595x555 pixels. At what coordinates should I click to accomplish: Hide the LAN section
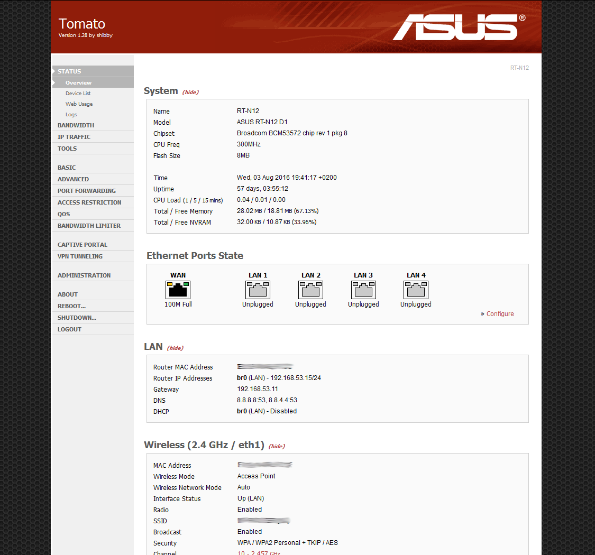pos(175,348)
